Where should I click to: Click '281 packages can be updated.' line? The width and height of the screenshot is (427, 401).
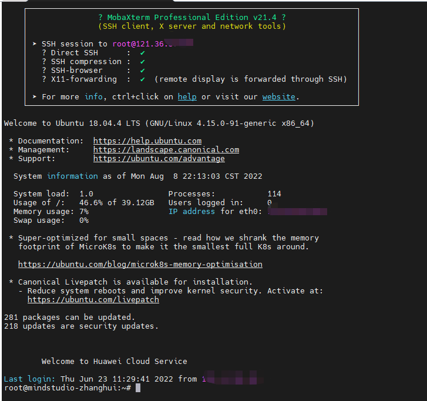69,318
